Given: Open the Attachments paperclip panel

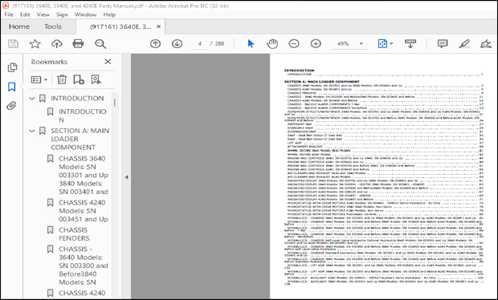Looking at the screenshot, I should [12, 106].
